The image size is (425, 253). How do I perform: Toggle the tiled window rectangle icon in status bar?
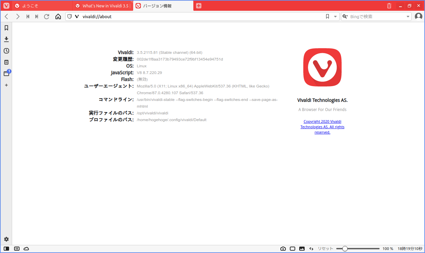293,249
